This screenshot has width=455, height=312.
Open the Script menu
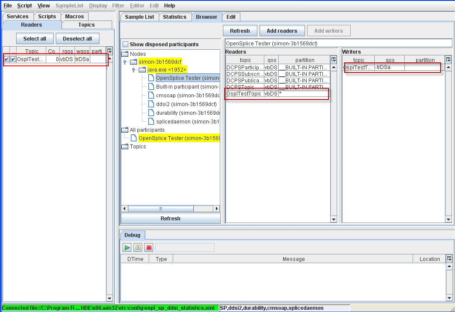click(24, 6)
